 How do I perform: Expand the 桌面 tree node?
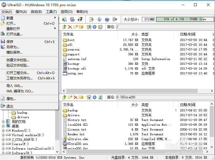pos(3,126)
